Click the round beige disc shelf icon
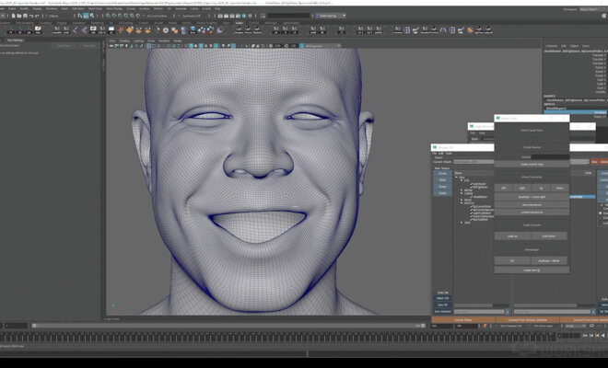Viewport: 608px width, 368px height. pos(166,29)
